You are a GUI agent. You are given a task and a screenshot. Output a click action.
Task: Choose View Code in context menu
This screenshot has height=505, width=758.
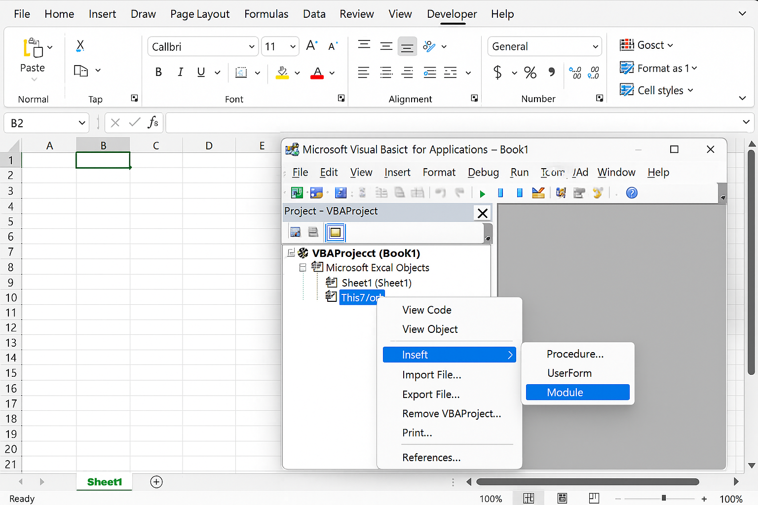coord(427,310)
